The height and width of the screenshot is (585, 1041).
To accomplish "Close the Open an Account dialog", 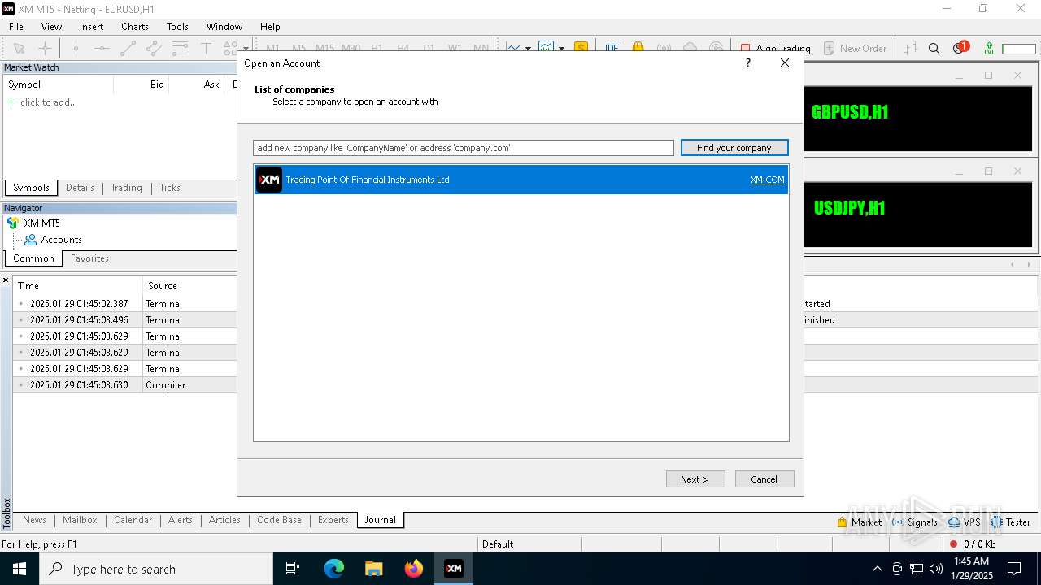I will [x=785, y=63].
